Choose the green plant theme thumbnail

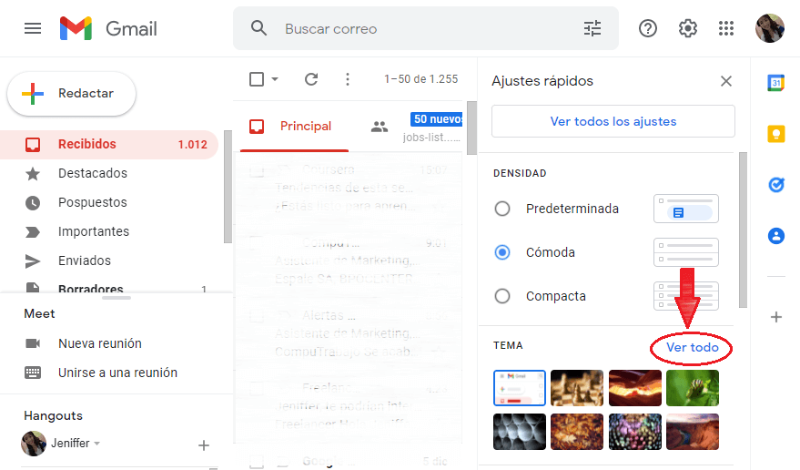coord(692,388)
